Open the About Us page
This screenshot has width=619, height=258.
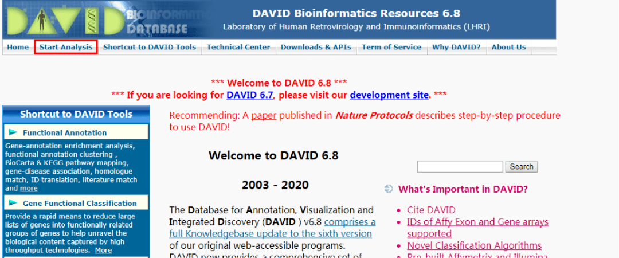coord(508,47)
